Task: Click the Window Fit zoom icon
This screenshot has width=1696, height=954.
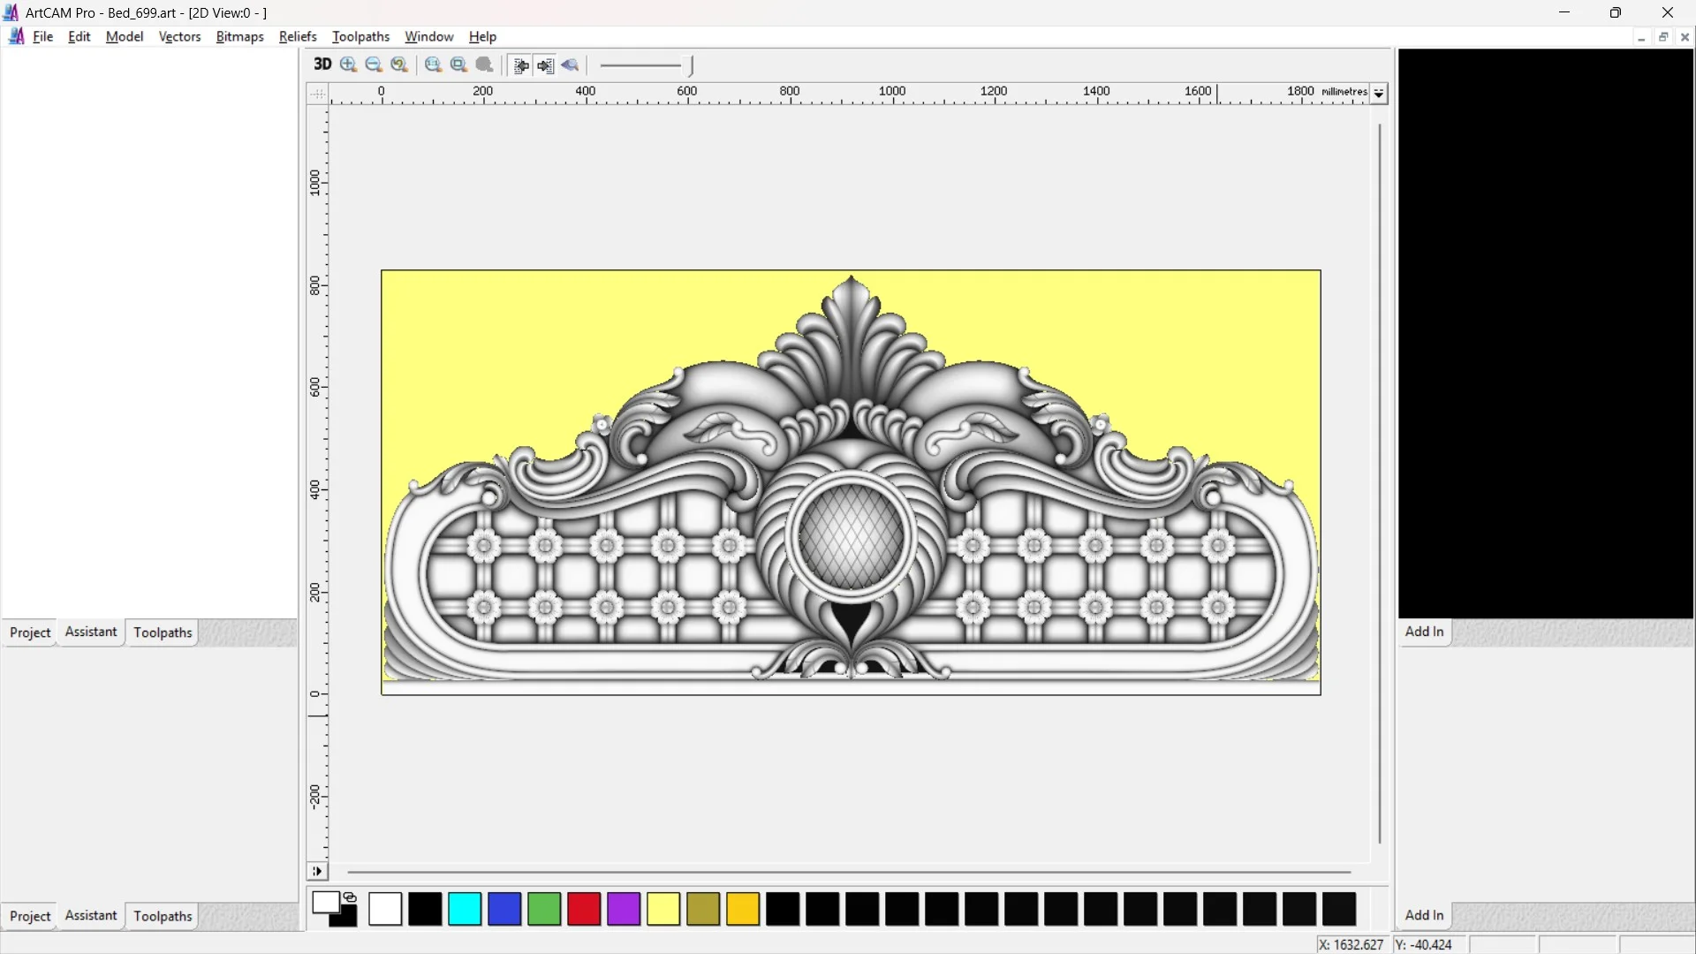Action: click(458, 64)
